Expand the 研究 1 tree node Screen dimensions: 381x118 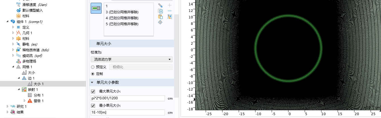pyautogui.click(x=7, y=106)
